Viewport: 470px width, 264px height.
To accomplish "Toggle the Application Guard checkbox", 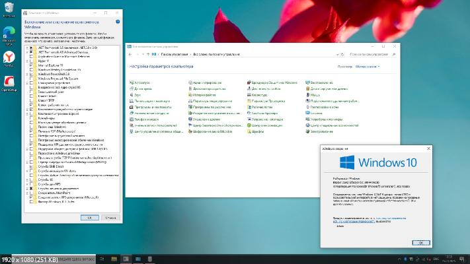I will point(31,57).
